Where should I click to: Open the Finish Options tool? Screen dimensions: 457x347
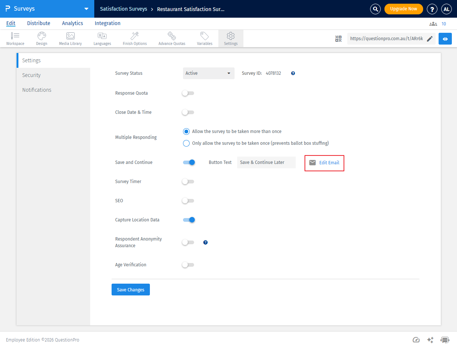tap(134, 38)
